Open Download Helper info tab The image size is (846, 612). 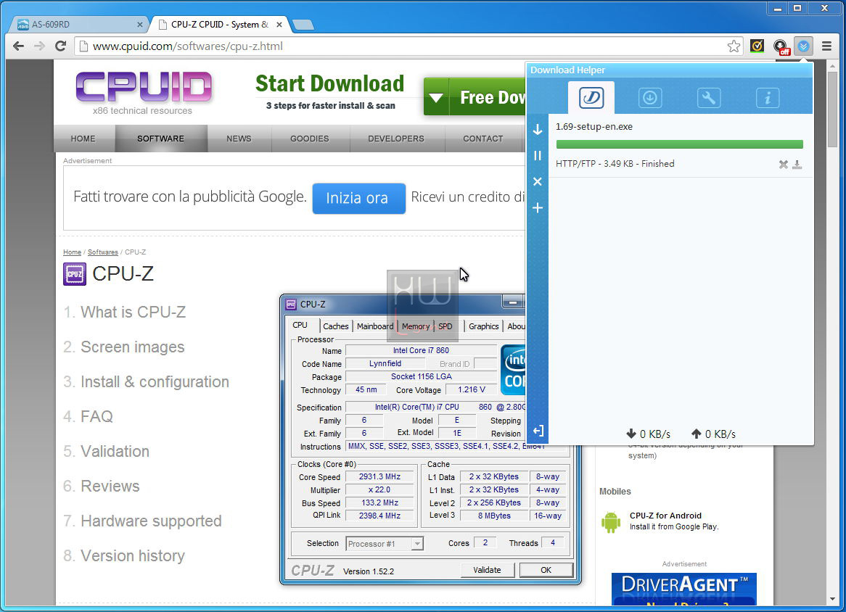click(x=767, y=98)
